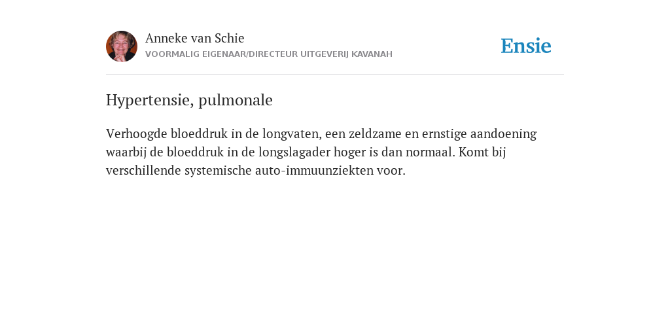Image resolution: width=670 pixels, height=335 pixels.
Task: Click the surname Schie in the header
Action: tap(229, 38)
